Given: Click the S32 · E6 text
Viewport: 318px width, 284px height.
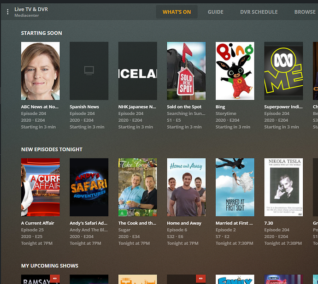Looking at the screenshot, I should [x=175, y=237].
